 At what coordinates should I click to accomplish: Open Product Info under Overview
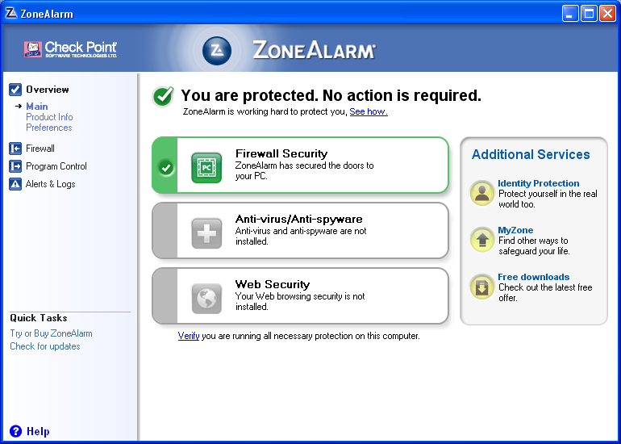click(x=49, y=117)
